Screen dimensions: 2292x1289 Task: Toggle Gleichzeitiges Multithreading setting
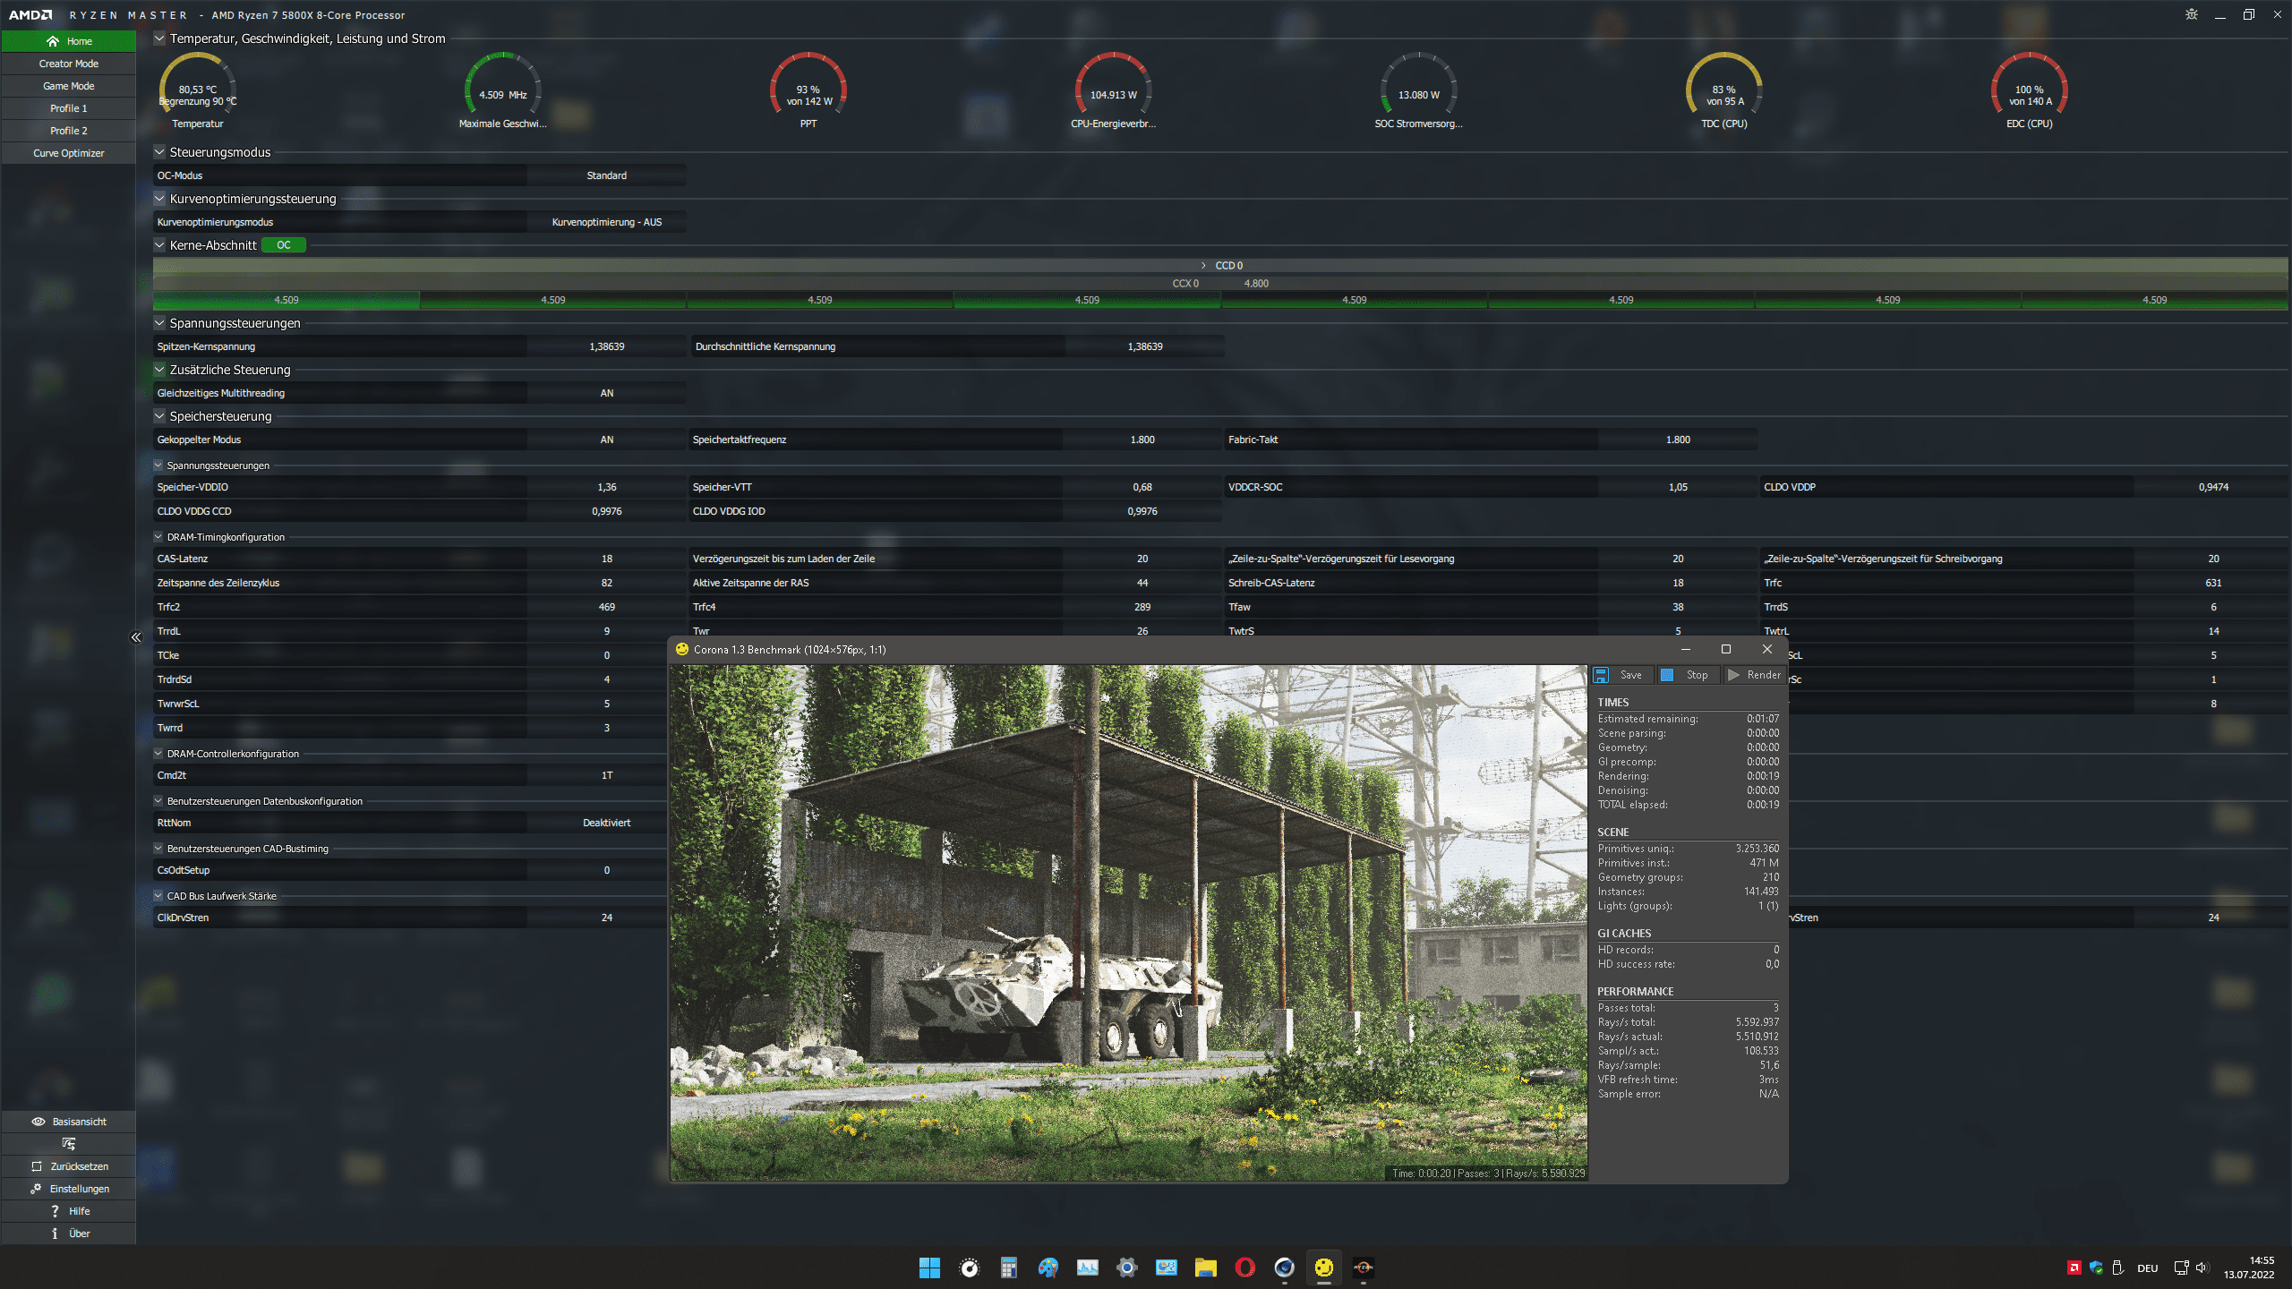click(608, 392)
